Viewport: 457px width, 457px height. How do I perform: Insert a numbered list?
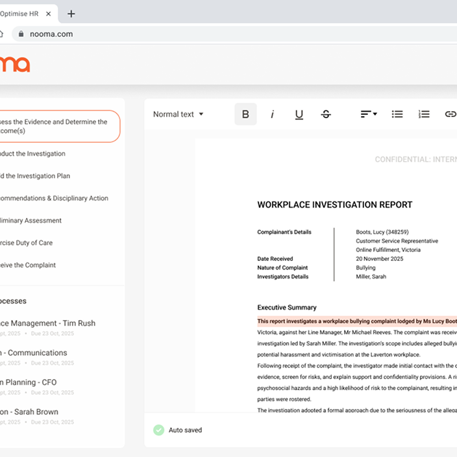pos(424,114)
